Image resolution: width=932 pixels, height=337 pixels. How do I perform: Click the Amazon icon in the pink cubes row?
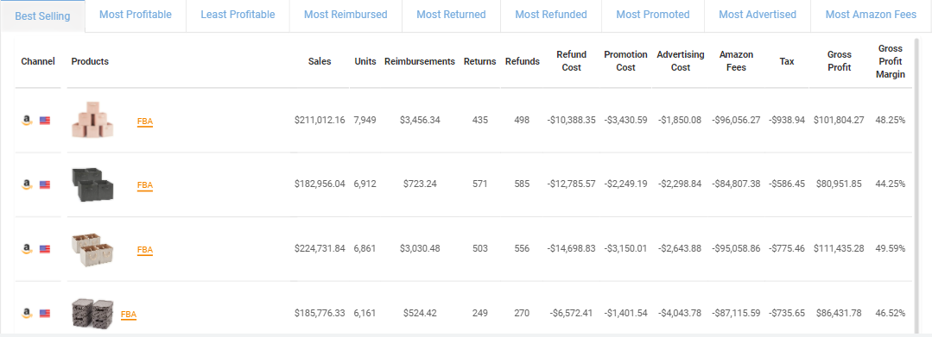click(27, 121)
